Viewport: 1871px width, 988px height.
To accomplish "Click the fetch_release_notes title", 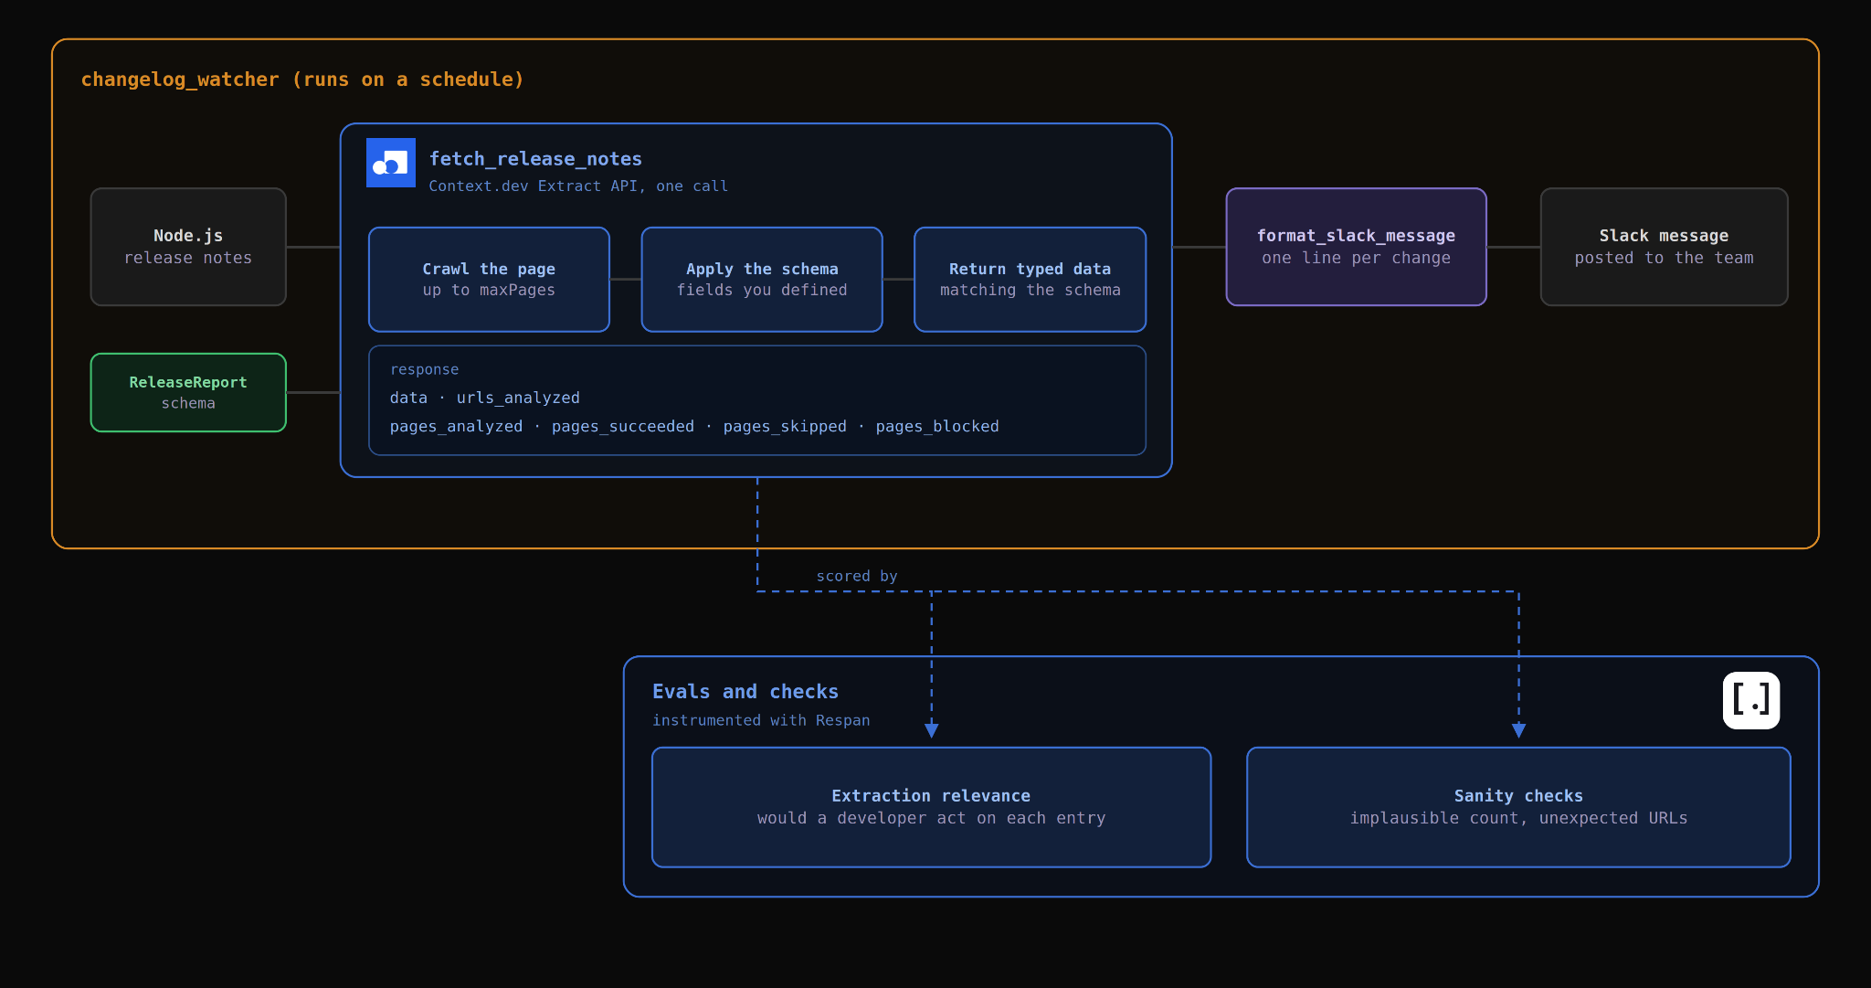I will [x=535, y=159].
